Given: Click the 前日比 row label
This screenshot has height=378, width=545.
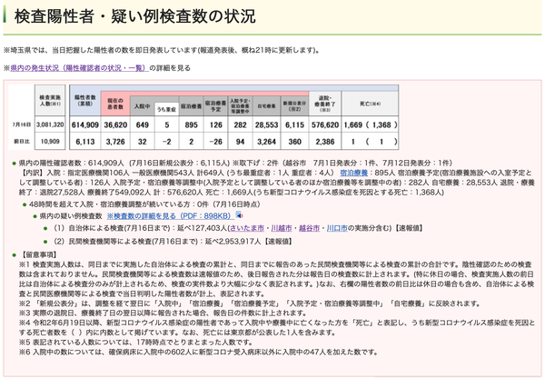Looking at the screenshot, I should (x=22, y=142).
